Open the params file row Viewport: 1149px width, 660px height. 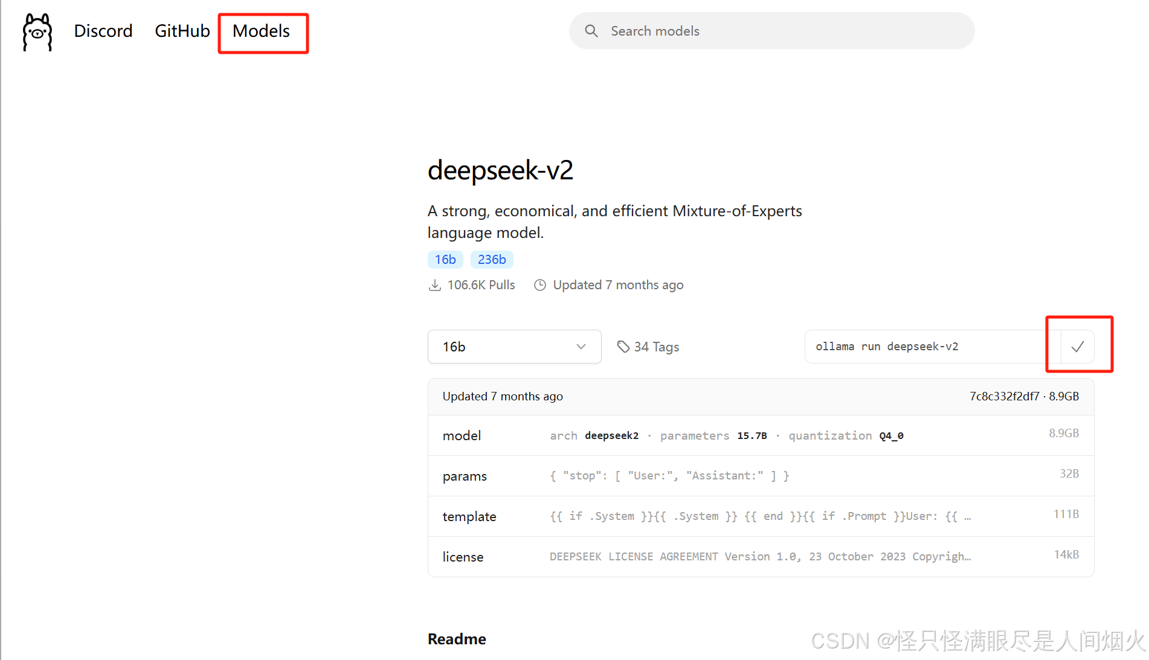point(761,476)
